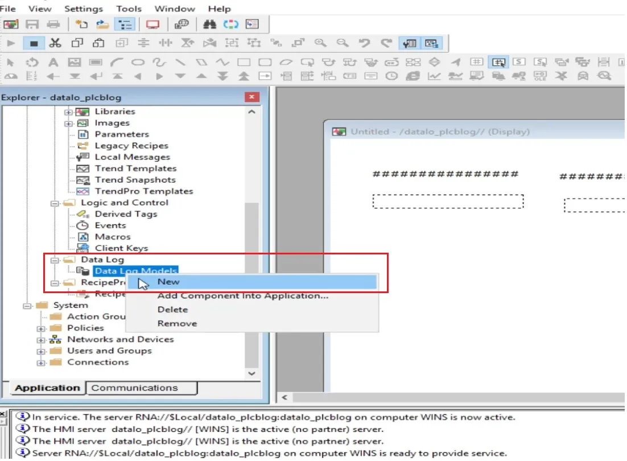Expand the Connections tree node
The image size is (627, 461).
pos(41,363)
